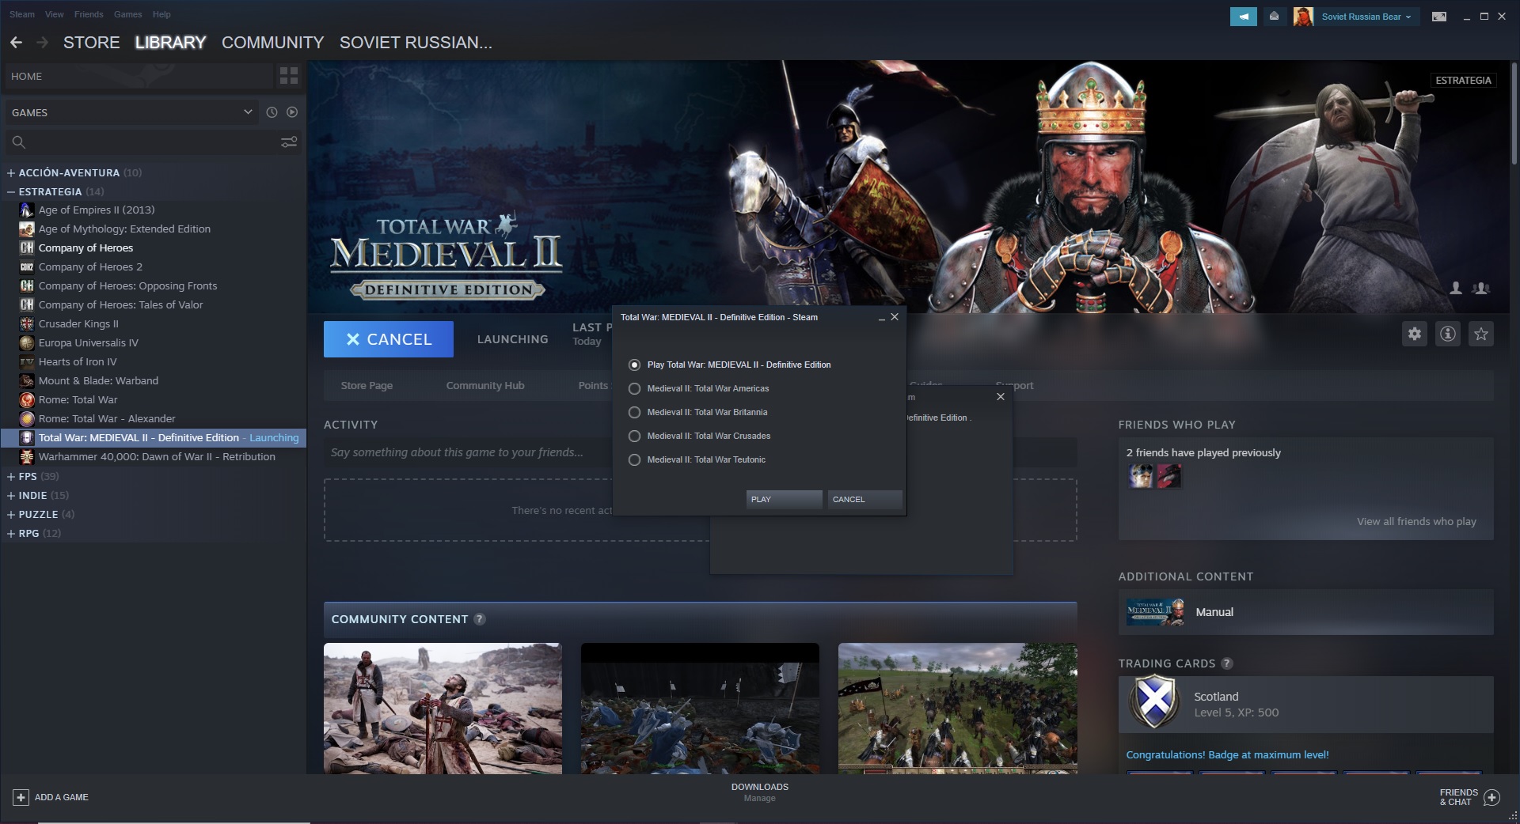Open the Manual additional content
The height and width of the screenshot is (824, 1520).
(1305, 612)
